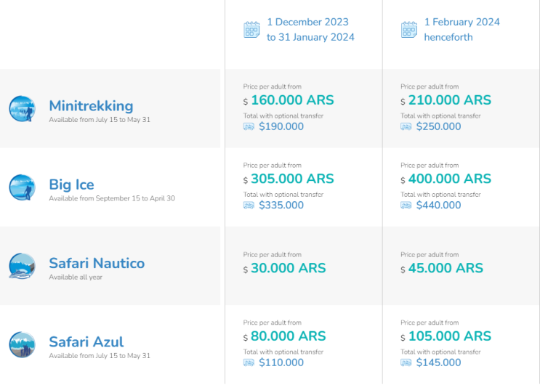The width and height of the screenshot is (540, 385).
Task: Click the calendar icon beside 1 December 2023
Action: tap(251, 30)
